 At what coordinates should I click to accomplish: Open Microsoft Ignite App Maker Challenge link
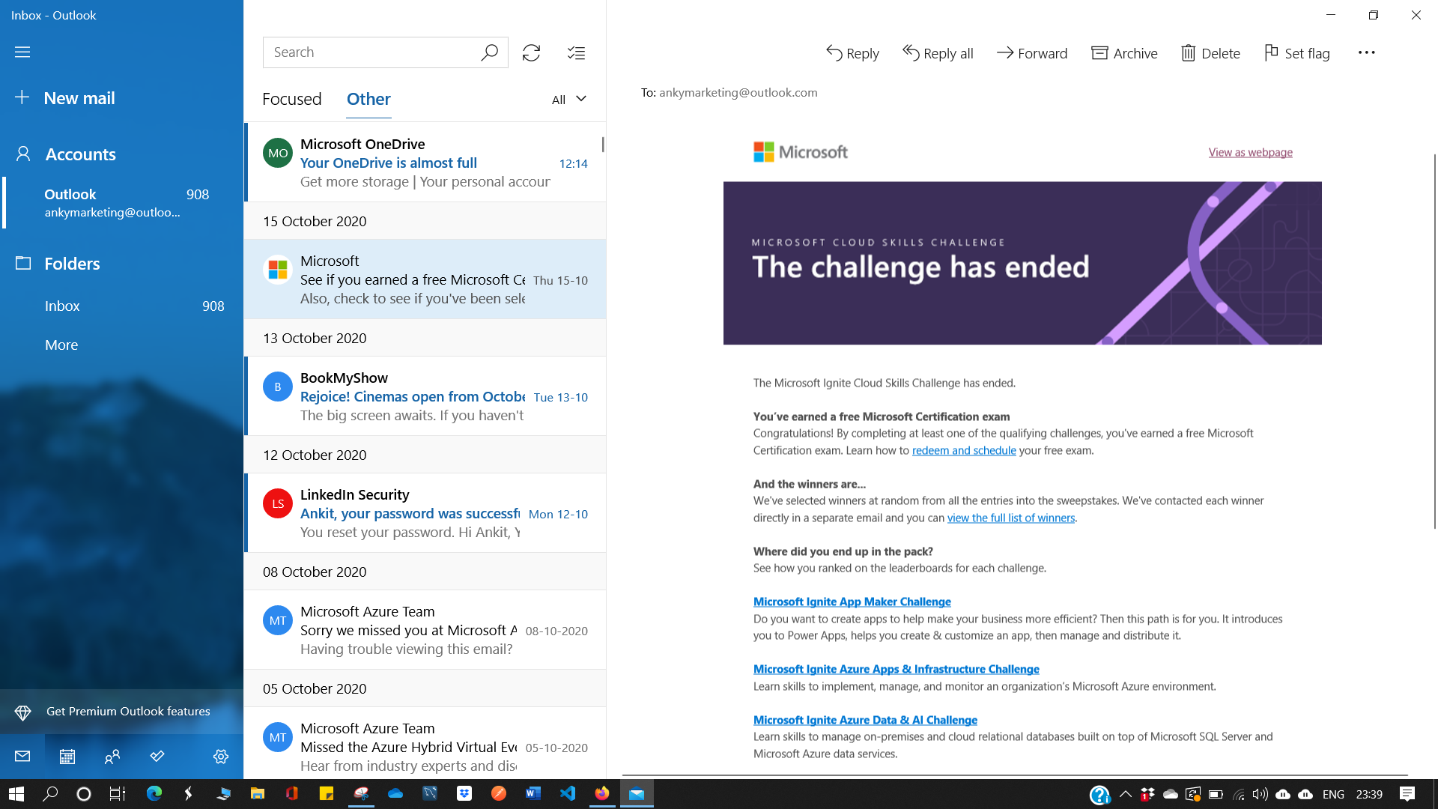point(852,602)
